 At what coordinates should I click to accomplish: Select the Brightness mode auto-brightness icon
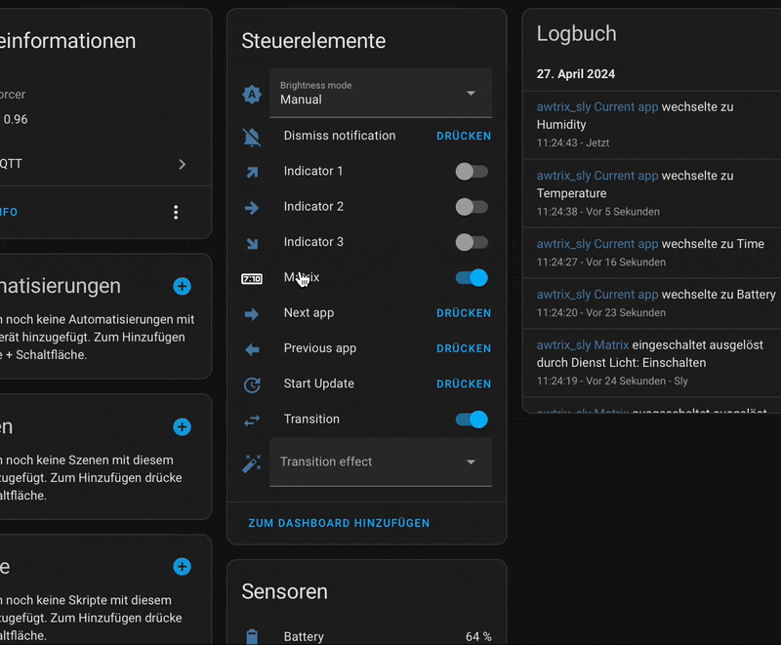[252, 93]
